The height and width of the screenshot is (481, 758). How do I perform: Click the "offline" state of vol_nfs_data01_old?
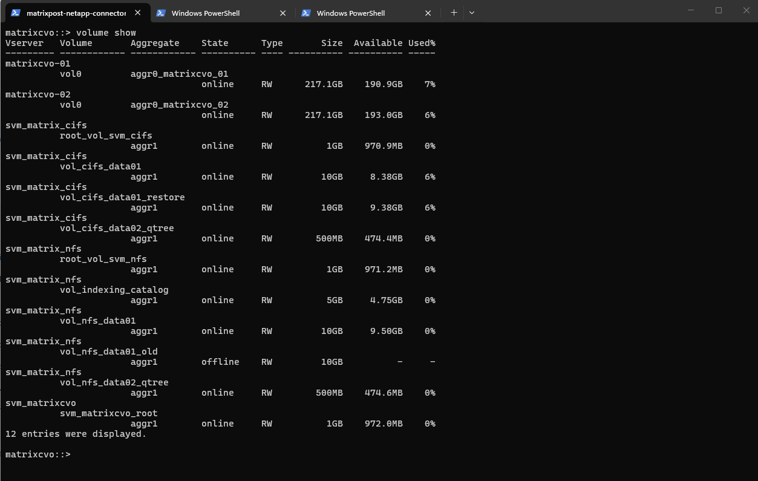click(x=220, y=362)
